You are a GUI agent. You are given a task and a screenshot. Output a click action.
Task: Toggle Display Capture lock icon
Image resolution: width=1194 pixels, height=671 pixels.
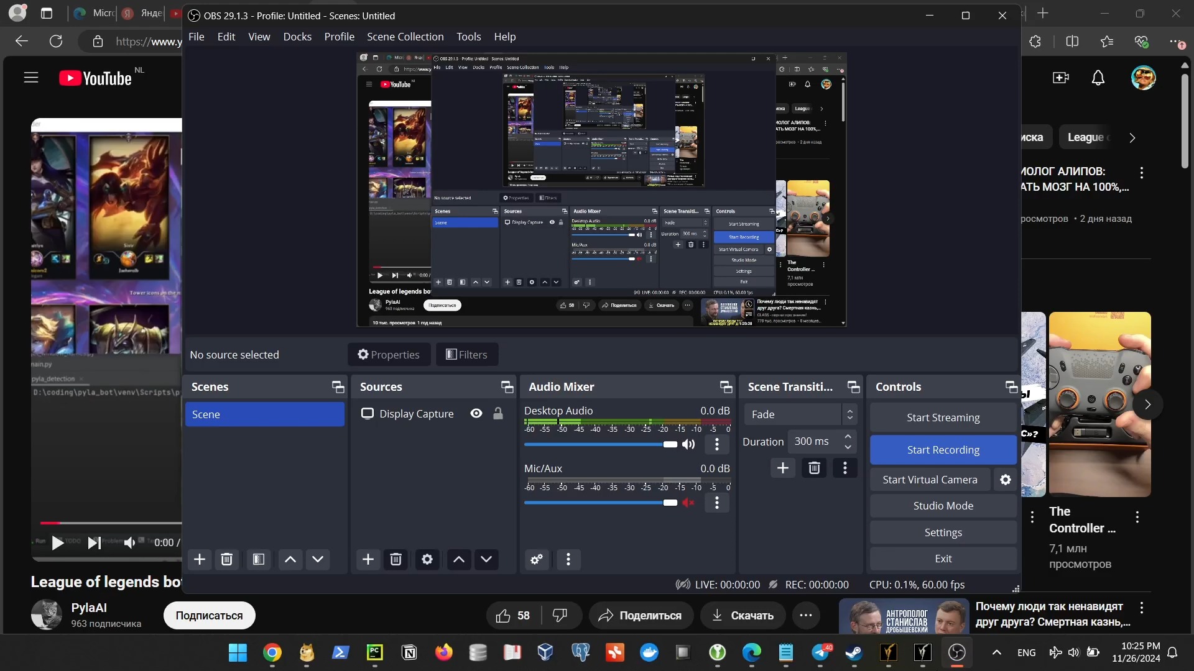[x=498, y=414]
